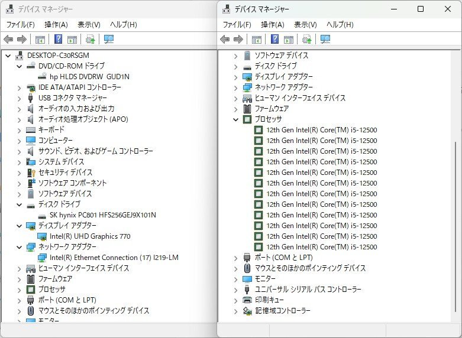Viewport: 462px width, 338px height.
Task: Open ファイル(F) menu in right window
Action: pyautogui.click(x=237, y=24)
